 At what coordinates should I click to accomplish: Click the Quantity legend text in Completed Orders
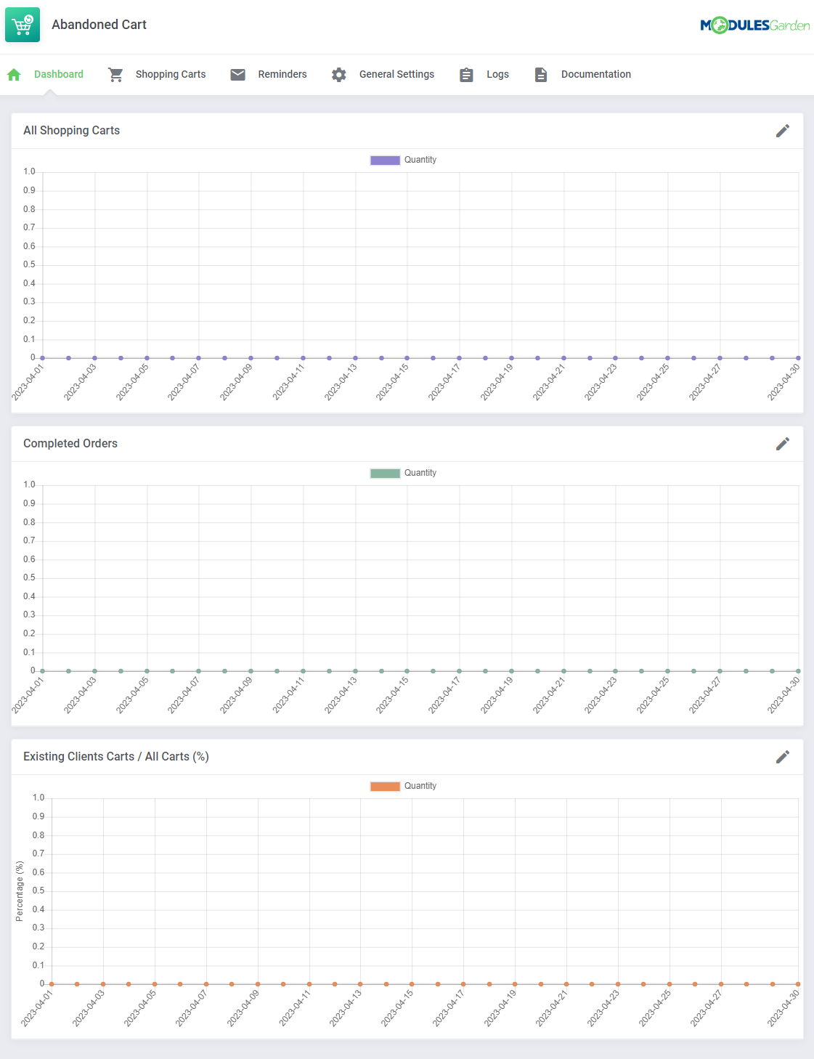click(420, 473)
